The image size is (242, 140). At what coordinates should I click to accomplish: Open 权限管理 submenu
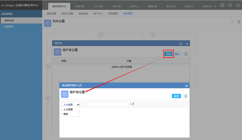click(x=113, y=14)
